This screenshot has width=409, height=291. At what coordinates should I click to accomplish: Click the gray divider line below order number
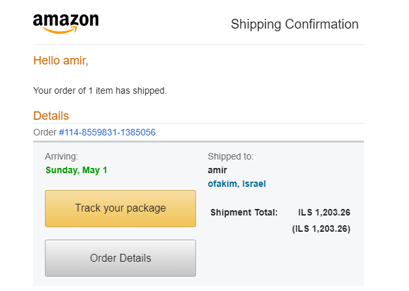coord(199,141)
